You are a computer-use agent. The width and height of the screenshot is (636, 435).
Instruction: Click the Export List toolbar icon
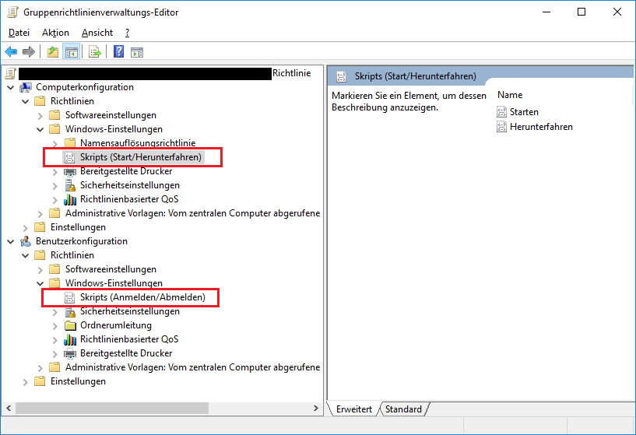(95, 52)
